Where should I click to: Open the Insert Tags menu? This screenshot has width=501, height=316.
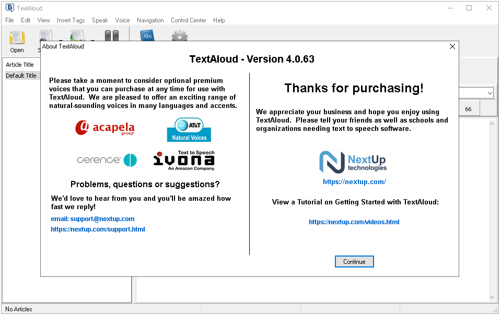click(71, 20)
